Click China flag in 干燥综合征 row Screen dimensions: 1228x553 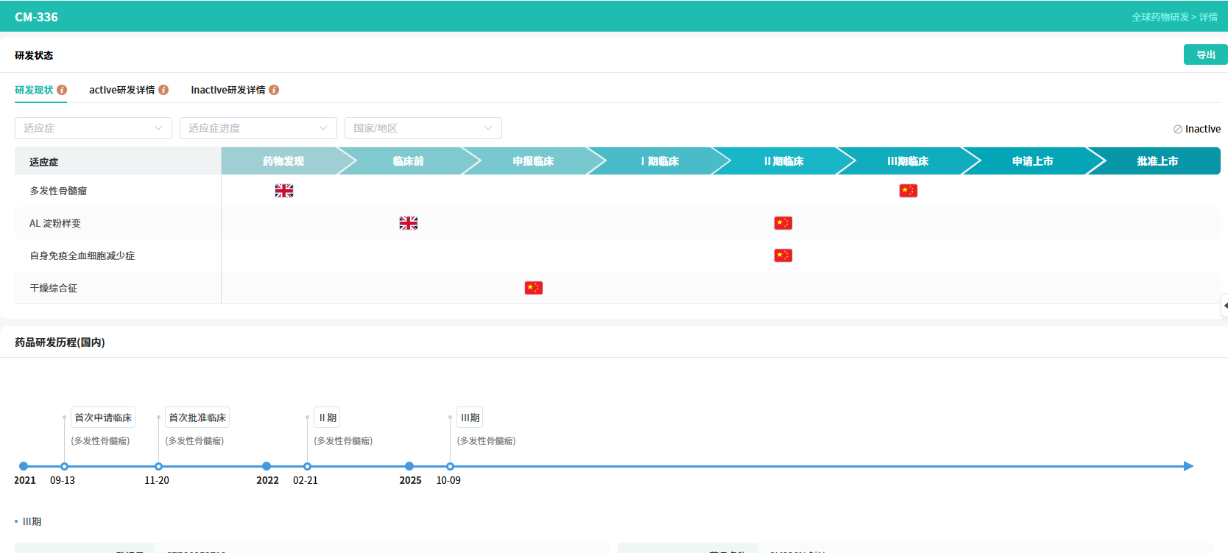click(533, 288)
